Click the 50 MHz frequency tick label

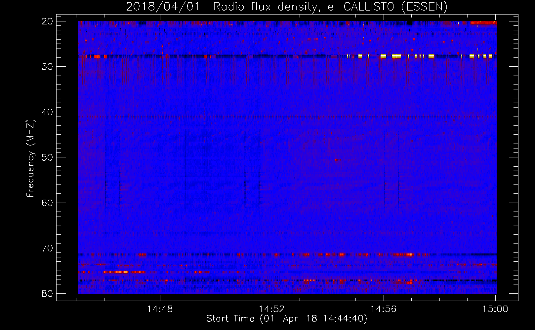point(48,157)
